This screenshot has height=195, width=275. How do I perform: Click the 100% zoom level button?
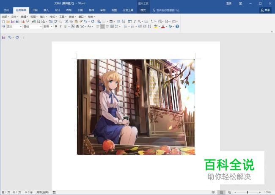click(267, 192)
